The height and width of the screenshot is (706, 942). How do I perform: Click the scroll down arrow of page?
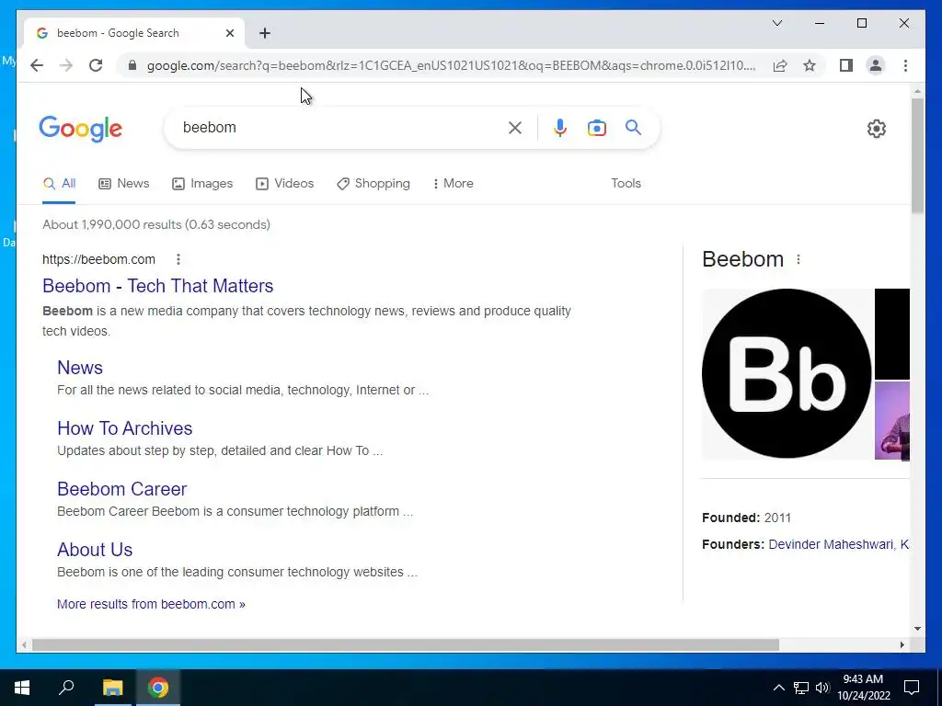(917, 629)
